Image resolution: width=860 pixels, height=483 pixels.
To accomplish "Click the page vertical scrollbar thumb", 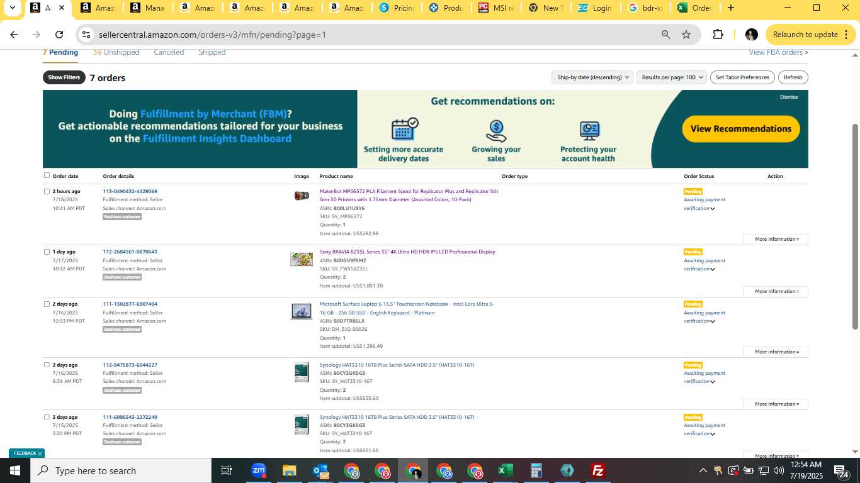I will (x=855, y=226).
